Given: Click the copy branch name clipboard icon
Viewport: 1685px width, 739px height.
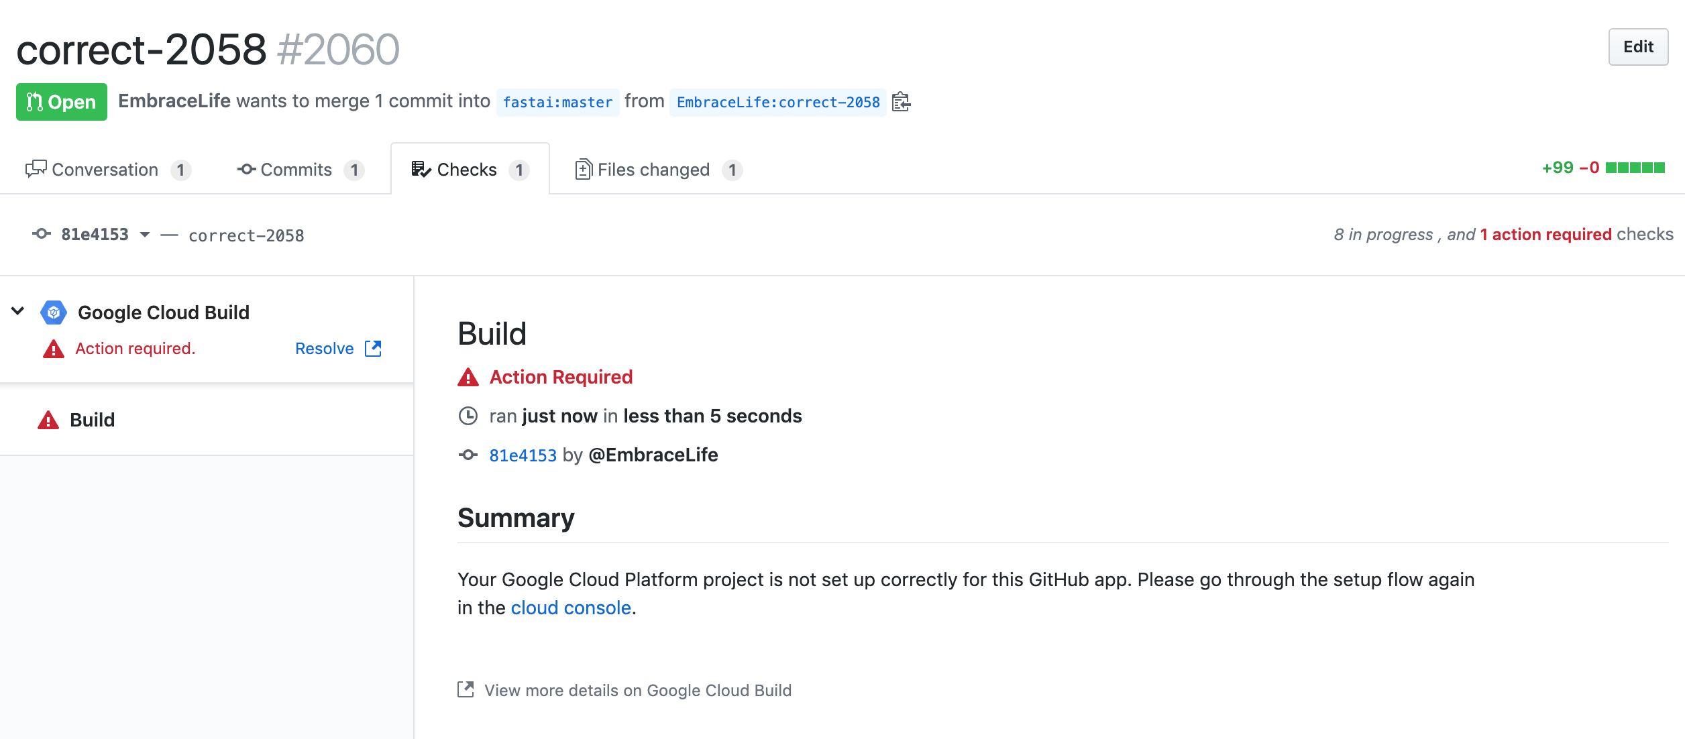Looking at the screenshot, I should click(x=901, y=102).
